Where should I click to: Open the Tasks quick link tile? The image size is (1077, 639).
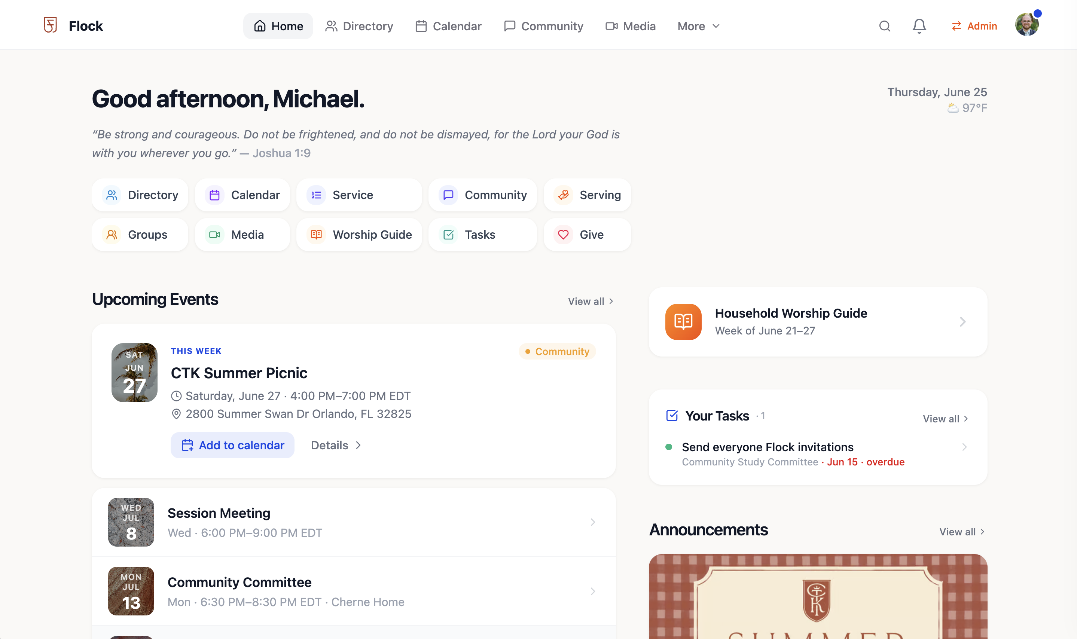click(x=483, y=235)
